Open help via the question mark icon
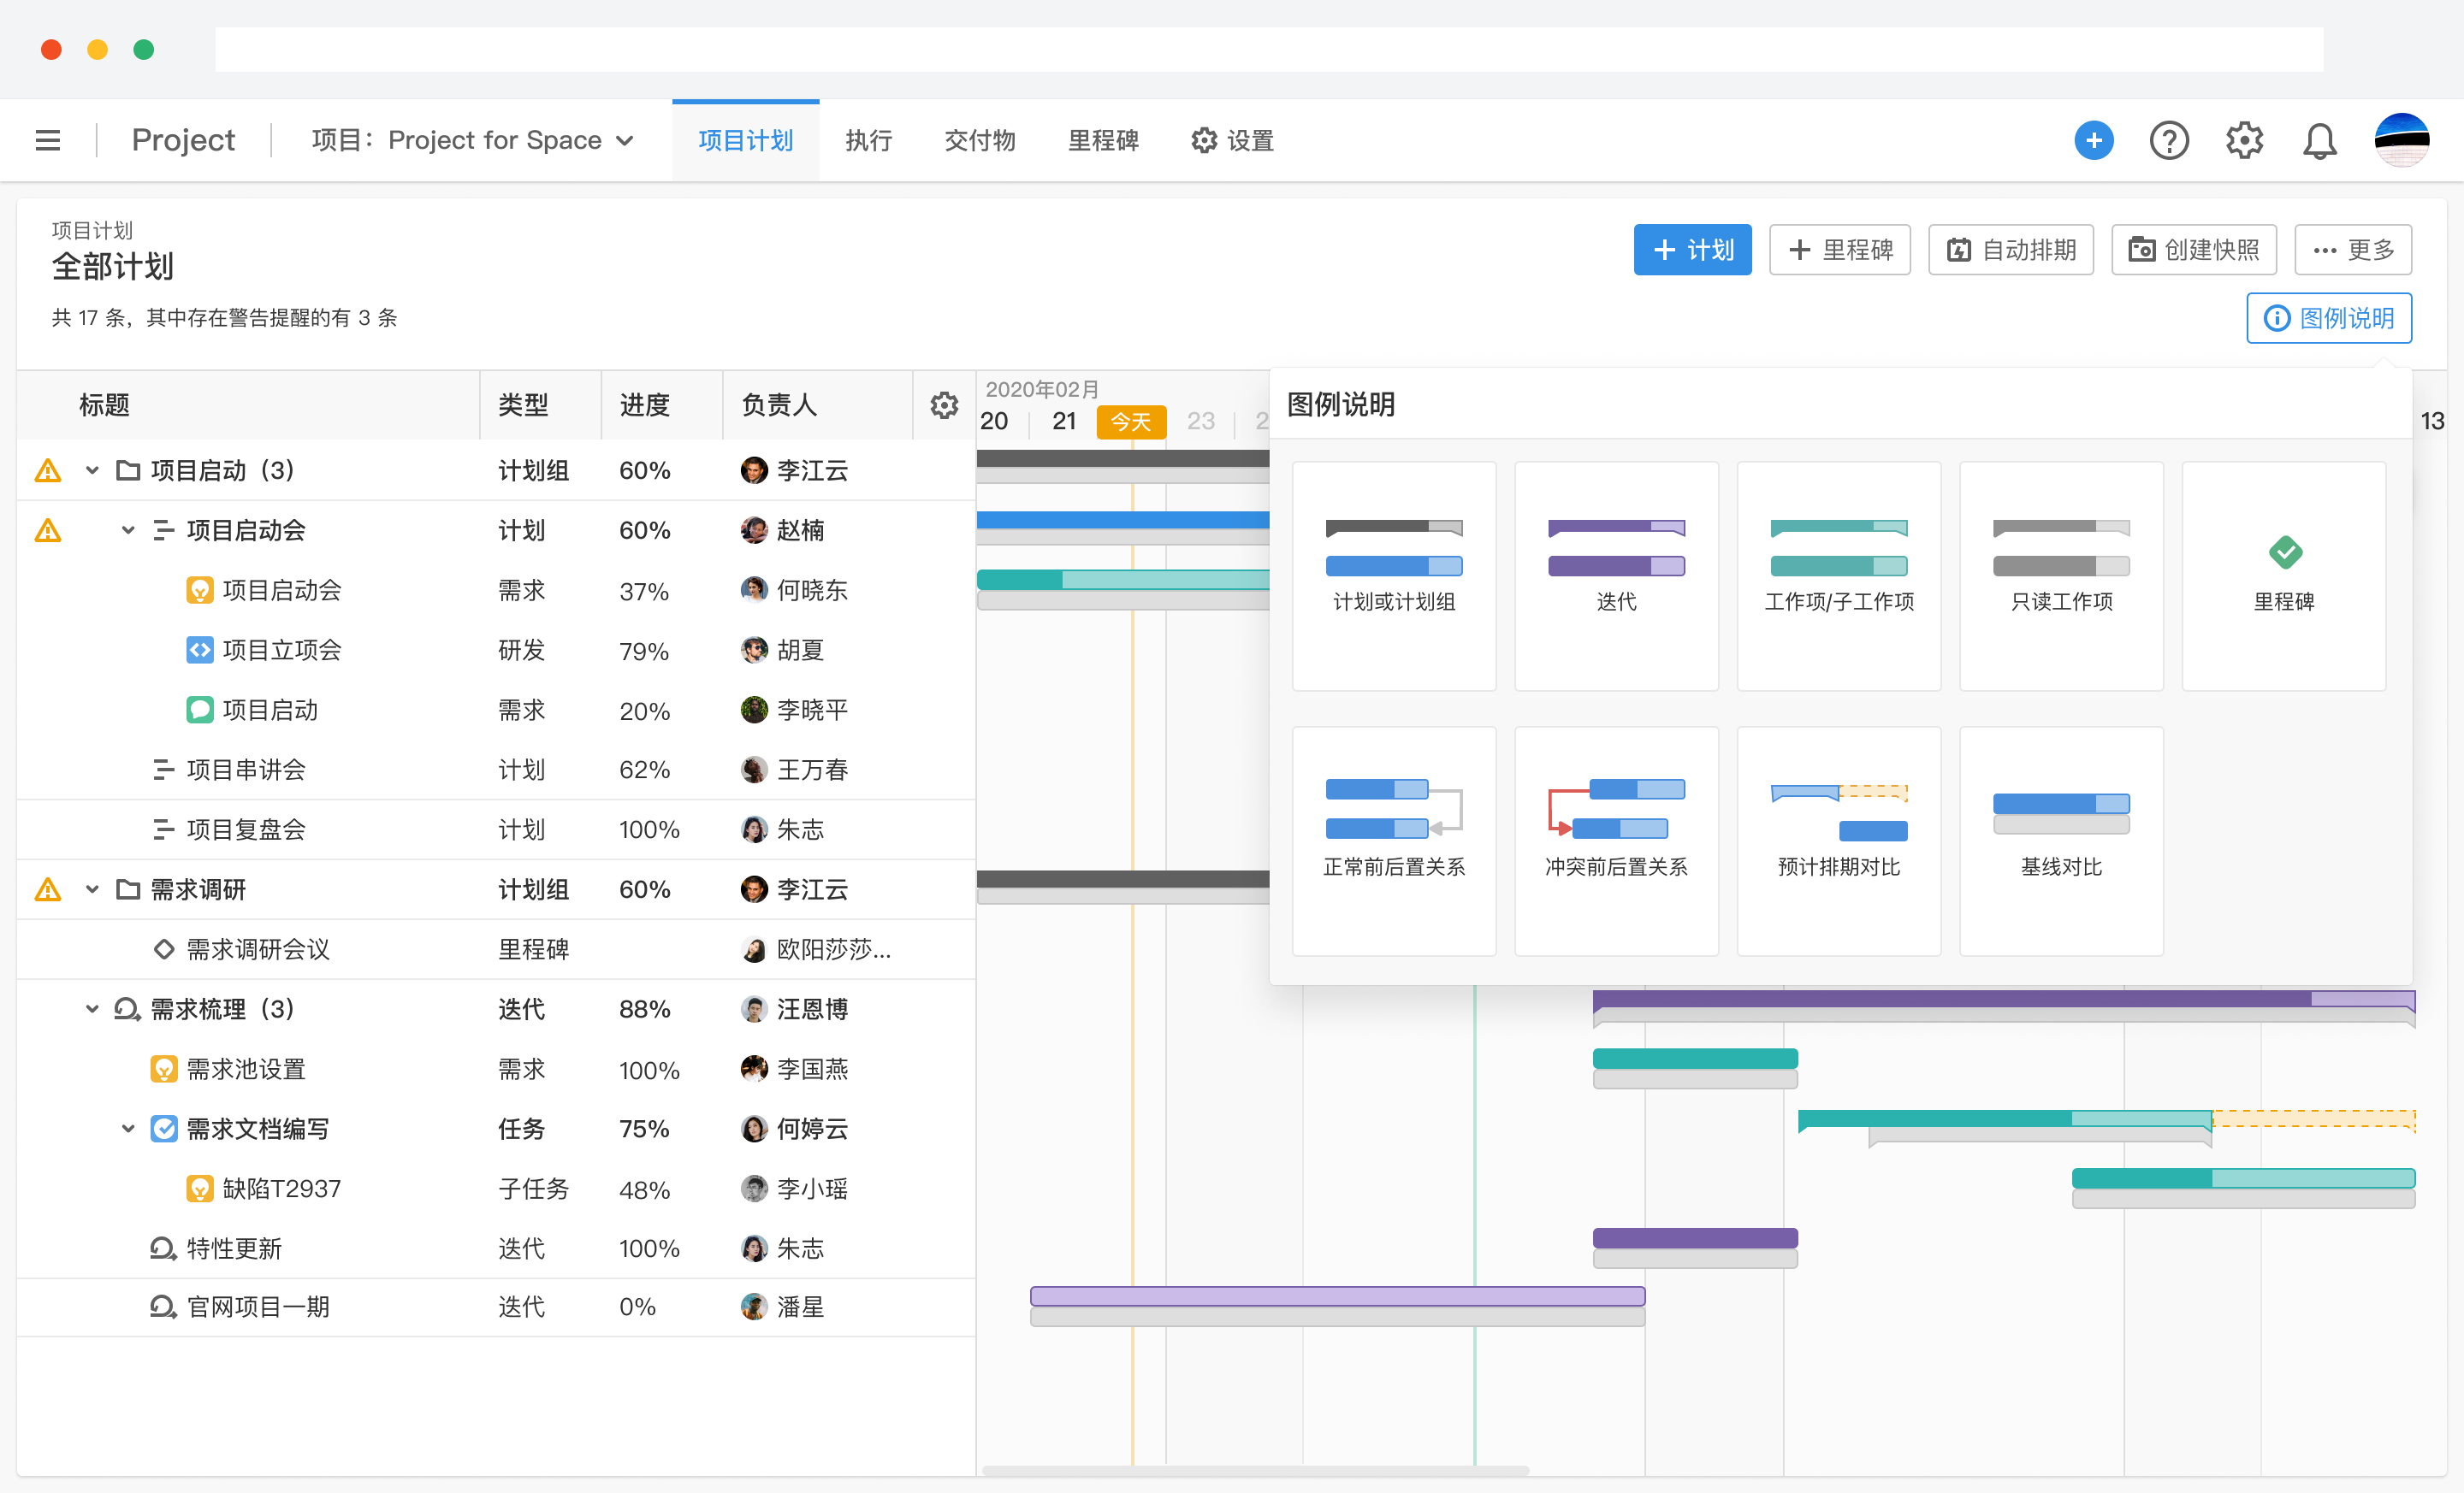The image size is (2464, 1493). tap(2169, 140)
